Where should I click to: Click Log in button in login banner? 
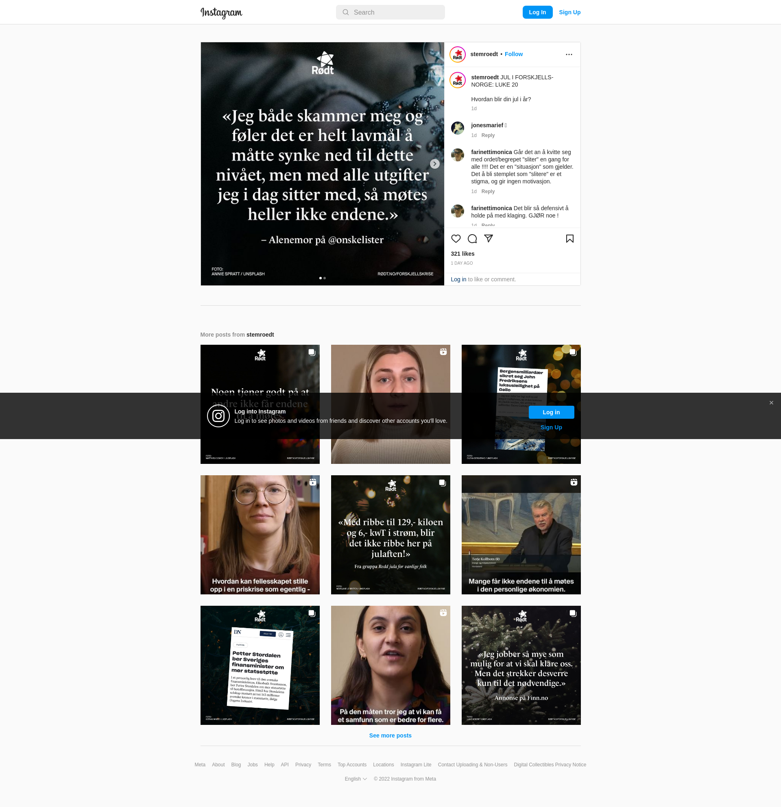[551, 412]
